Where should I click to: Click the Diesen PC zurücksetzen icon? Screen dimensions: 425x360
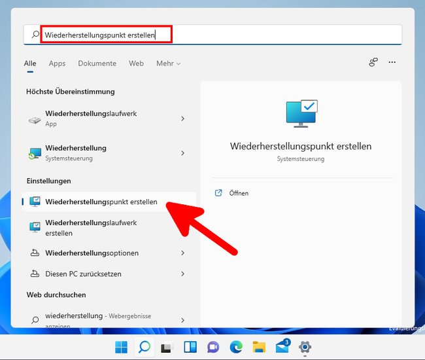pyautogui.click(x=35, y=274)
